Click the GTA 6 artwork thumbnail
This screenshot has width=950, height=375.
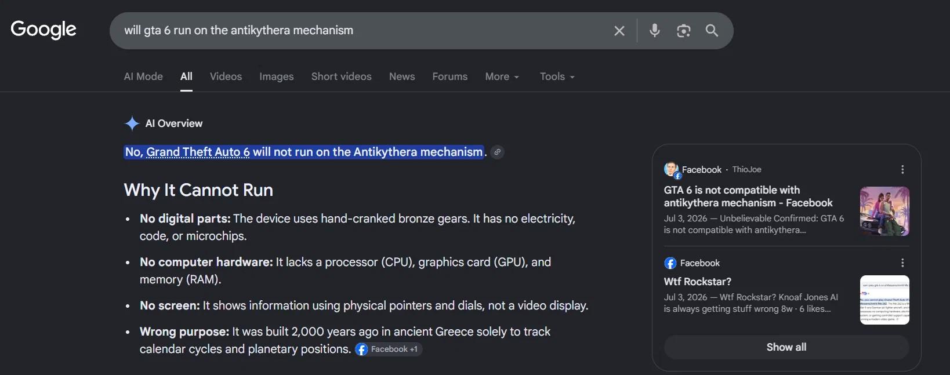point(884,211)
